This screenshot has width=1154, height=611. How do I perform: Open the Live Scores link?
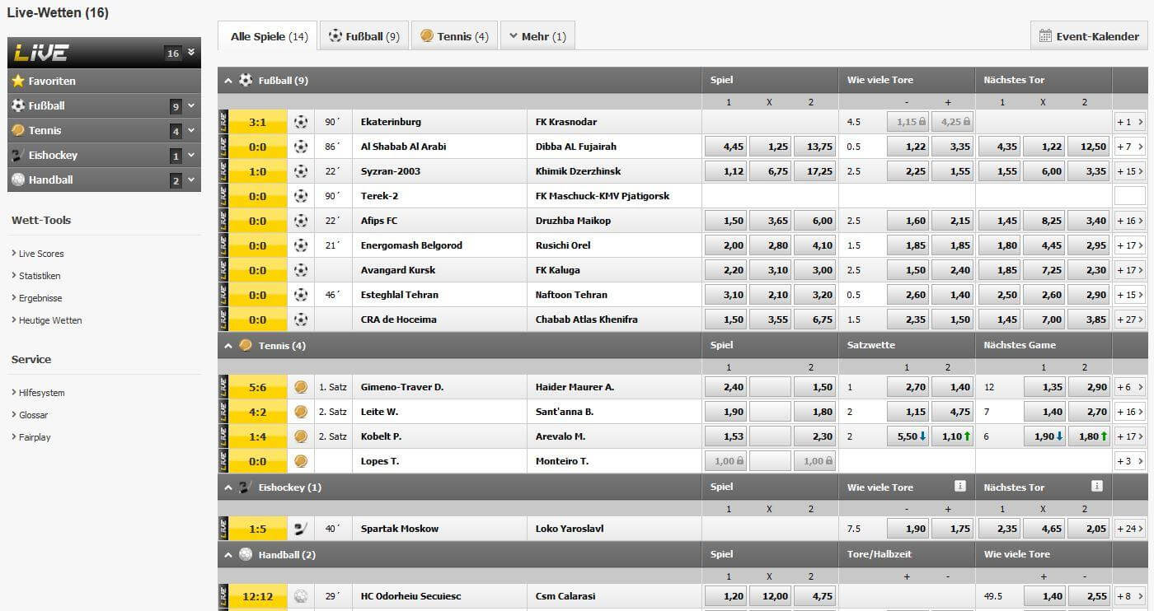[x=41, y=254]
